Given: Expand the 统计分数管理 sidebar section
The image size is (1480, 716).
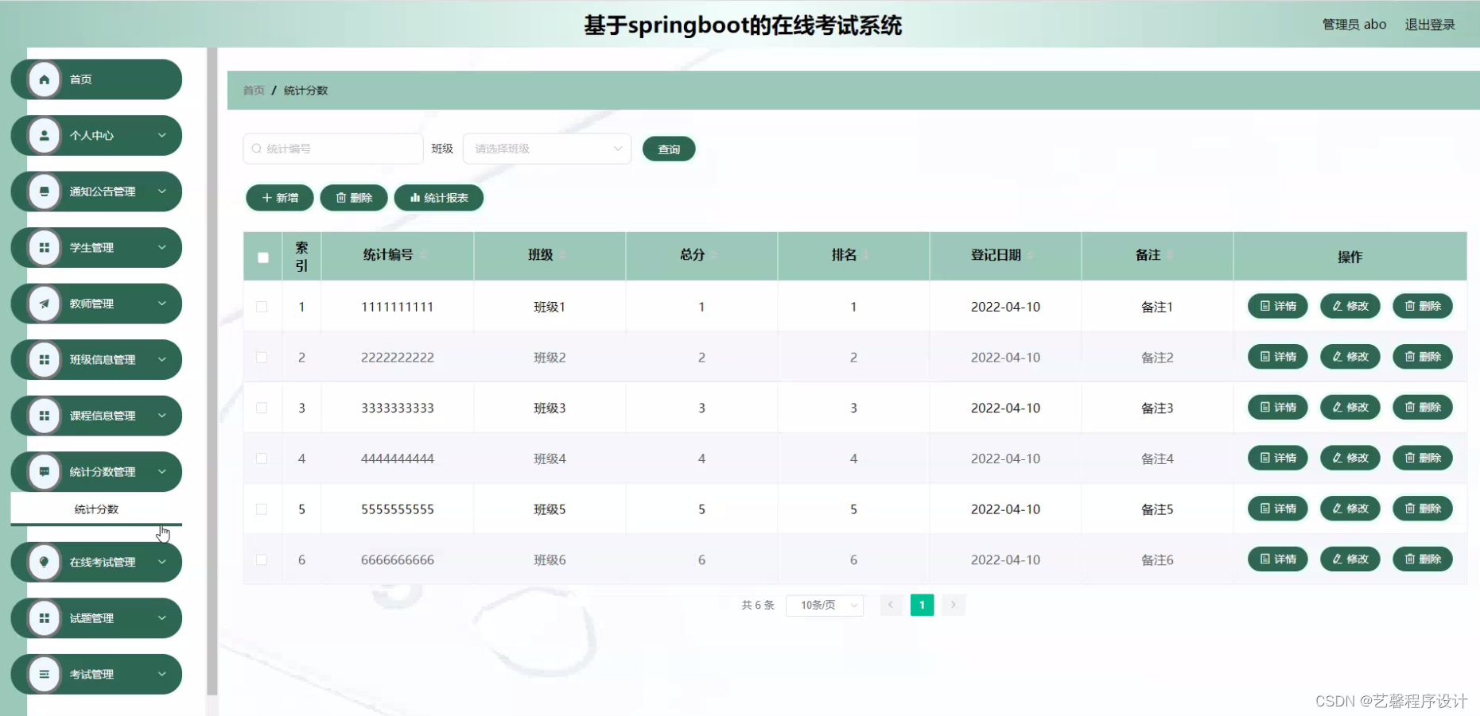Looking at the screenshot, I should tap(95, 471).
